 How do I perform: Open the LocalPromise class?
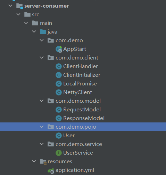80,84
